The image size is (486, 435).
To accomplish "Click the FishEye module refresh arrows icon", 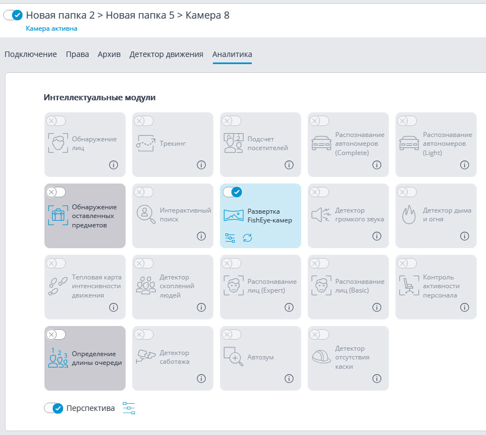I will click(x=248, y=238).
